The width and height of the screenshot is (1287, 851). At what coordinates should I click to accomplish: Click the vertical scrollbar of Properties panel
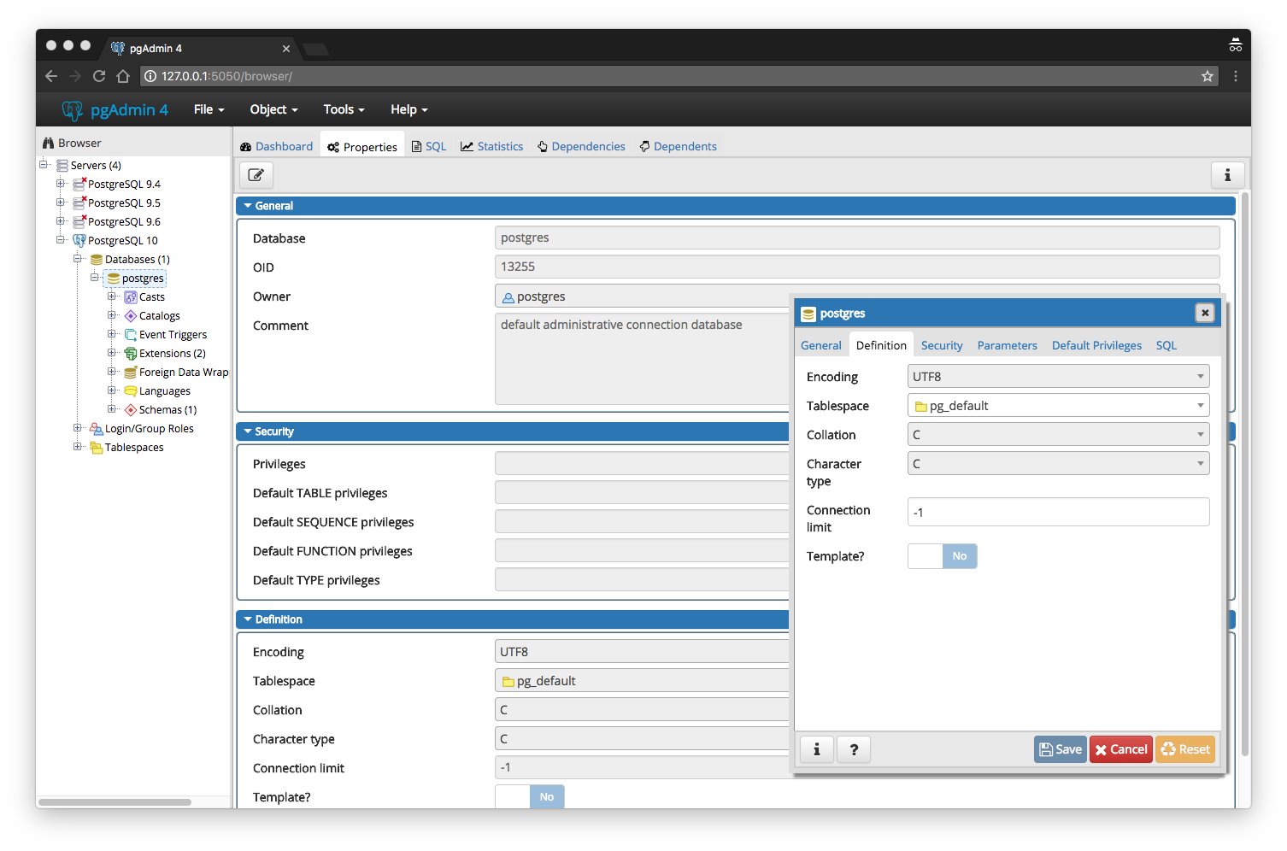tap(1245, 475)
